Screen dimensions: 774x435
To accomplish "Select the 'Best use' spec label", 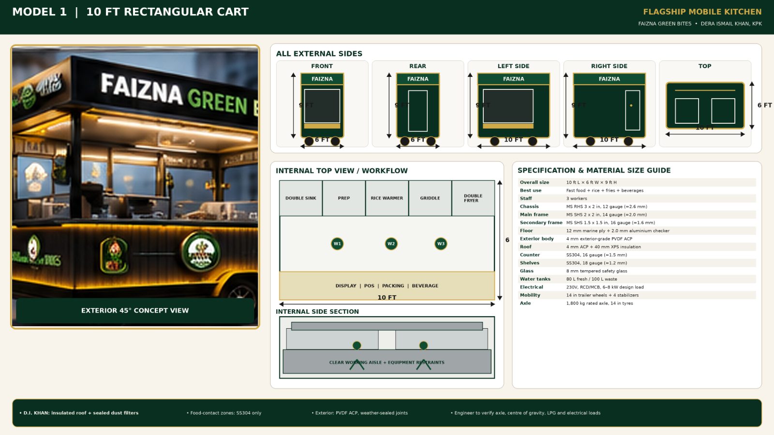I will tap(531, 190).
